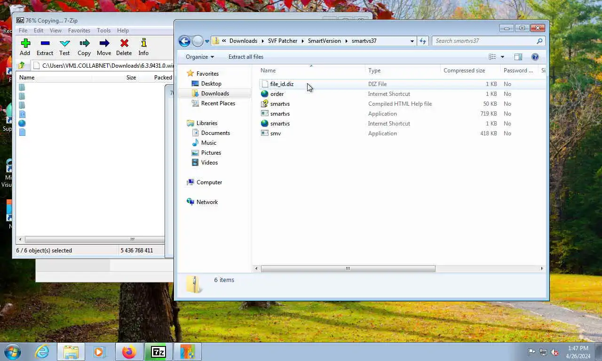Open the View menu in 7-Zip
Screen dimensions: 602x361
coord(55,31)
